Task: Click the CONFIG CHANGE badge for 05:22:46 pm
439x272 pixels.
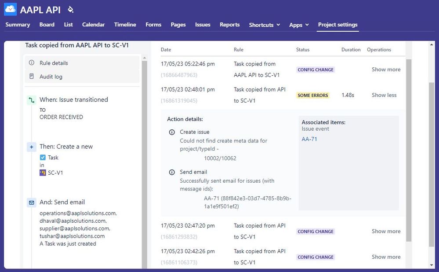Action: click(x=316, y=70)
